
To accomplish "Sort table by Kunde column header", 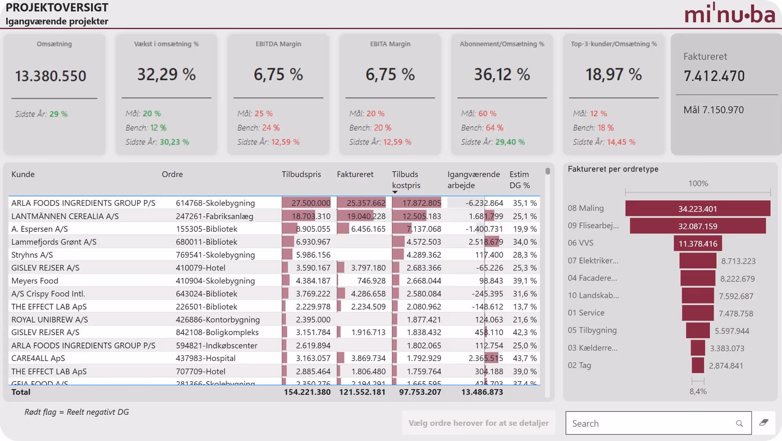I will coord(23,174).
